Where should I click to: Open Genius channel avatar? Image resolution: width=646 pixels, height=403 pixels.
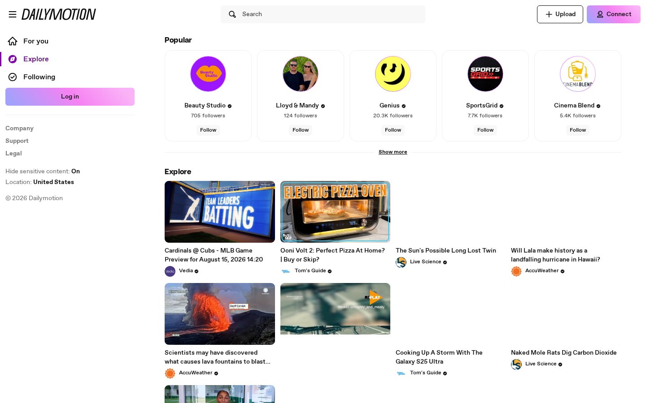tap(393, 74)
